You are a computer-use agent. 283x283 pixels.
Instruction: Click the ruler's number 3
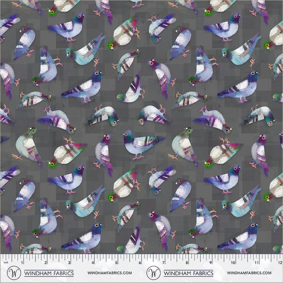[x=69, y=262]
